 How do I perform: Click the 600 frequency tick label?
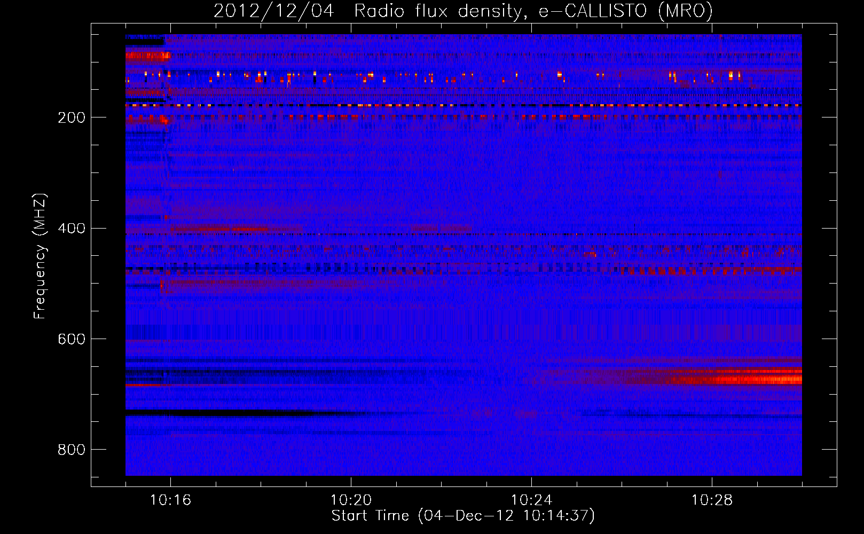click(x=72, y=339)
